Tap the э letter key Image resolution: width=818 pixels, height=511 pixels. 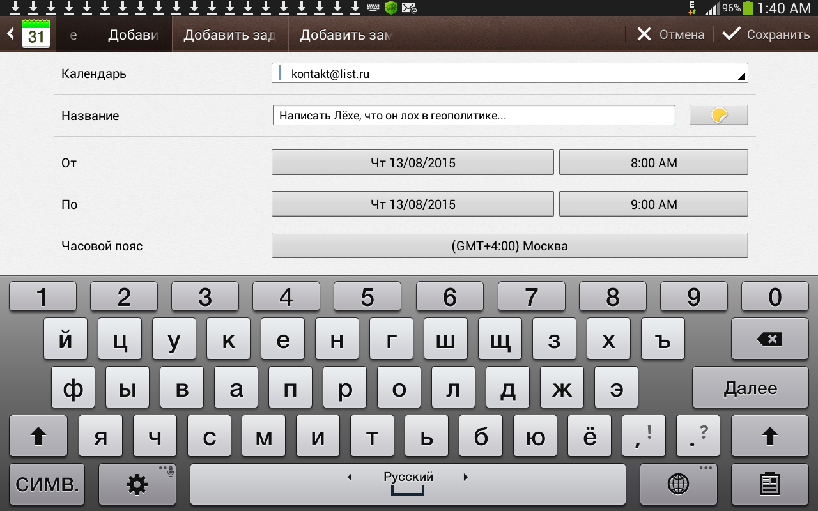click(x=616, y=388)
